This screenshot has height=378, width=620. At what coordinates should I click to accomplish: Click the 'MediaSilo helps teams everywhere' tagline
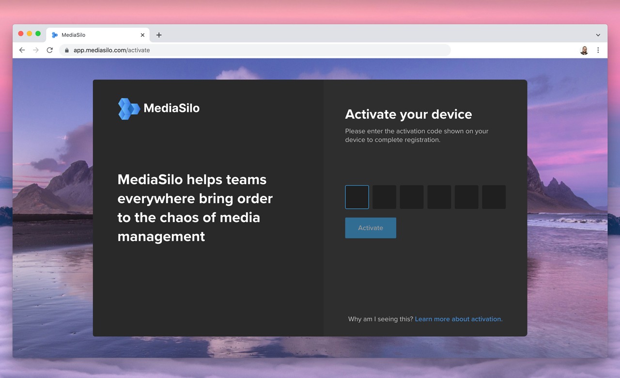[x=195, y=208]
